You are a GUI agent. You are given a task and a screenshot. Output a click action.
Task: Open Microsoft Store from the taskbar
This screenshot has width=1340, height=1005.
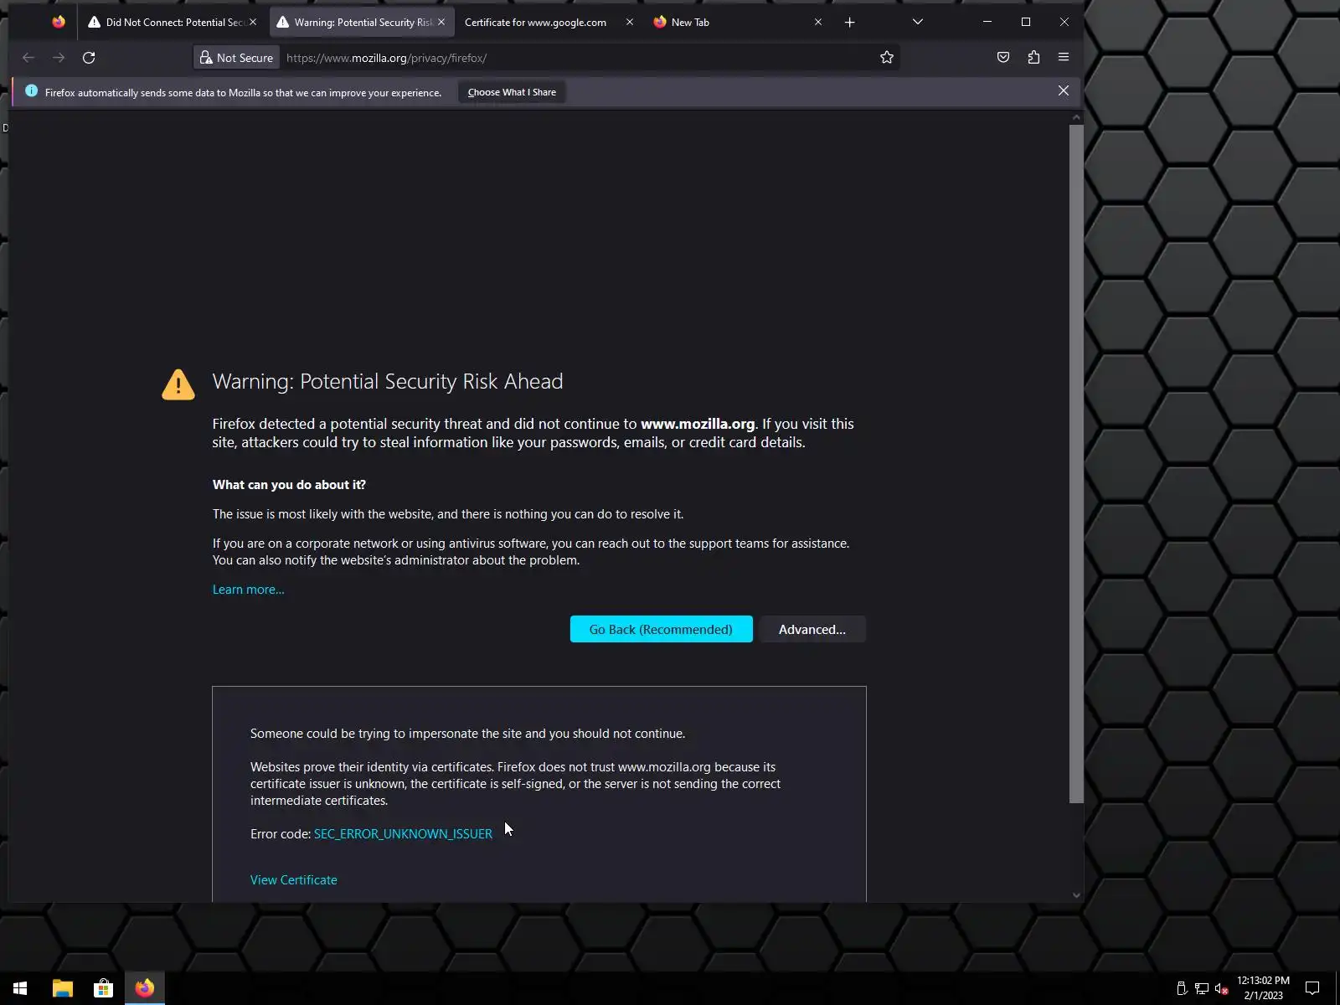tap(103, 988)
